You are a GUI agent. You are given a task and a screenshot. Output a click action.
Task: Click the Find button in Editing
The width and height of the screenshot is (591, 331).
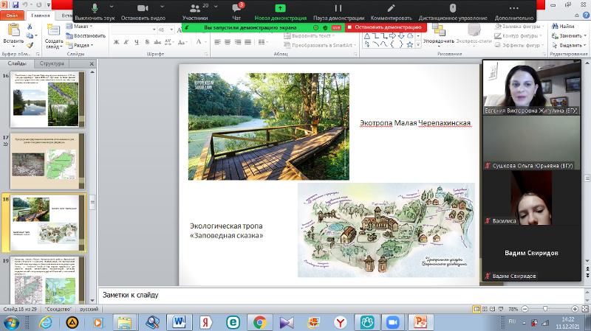[x=566, y=27]
